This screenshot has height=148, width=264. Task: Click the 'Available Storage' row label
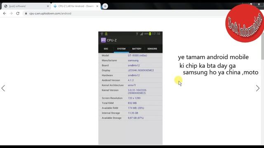tap(112, 118)
